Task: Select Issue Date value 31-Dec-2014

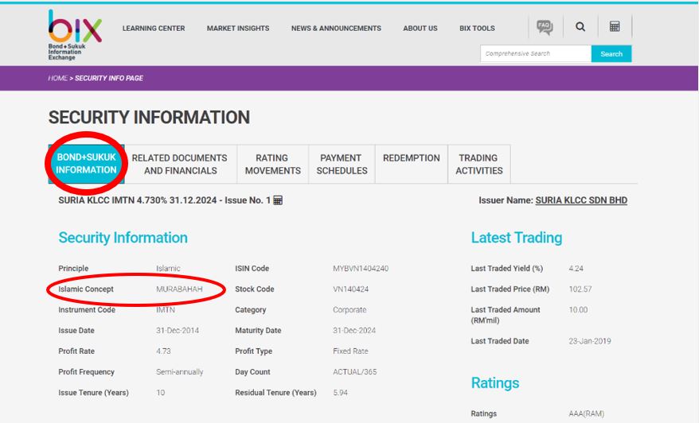Action: point(178,331)
